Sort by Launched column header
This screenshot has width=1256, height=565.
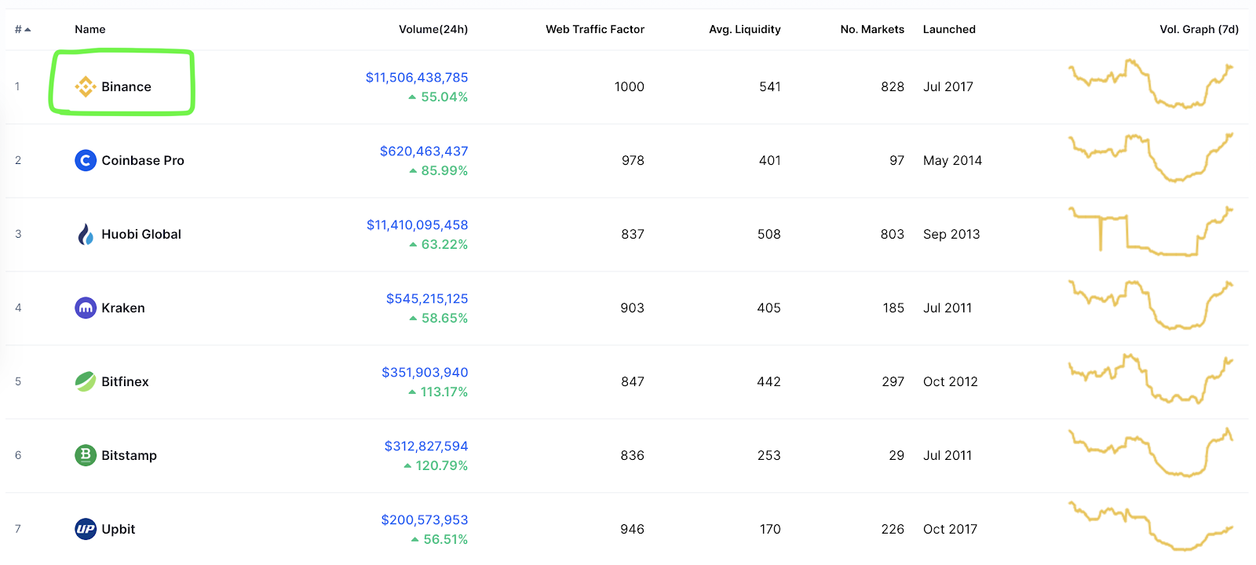948,30
